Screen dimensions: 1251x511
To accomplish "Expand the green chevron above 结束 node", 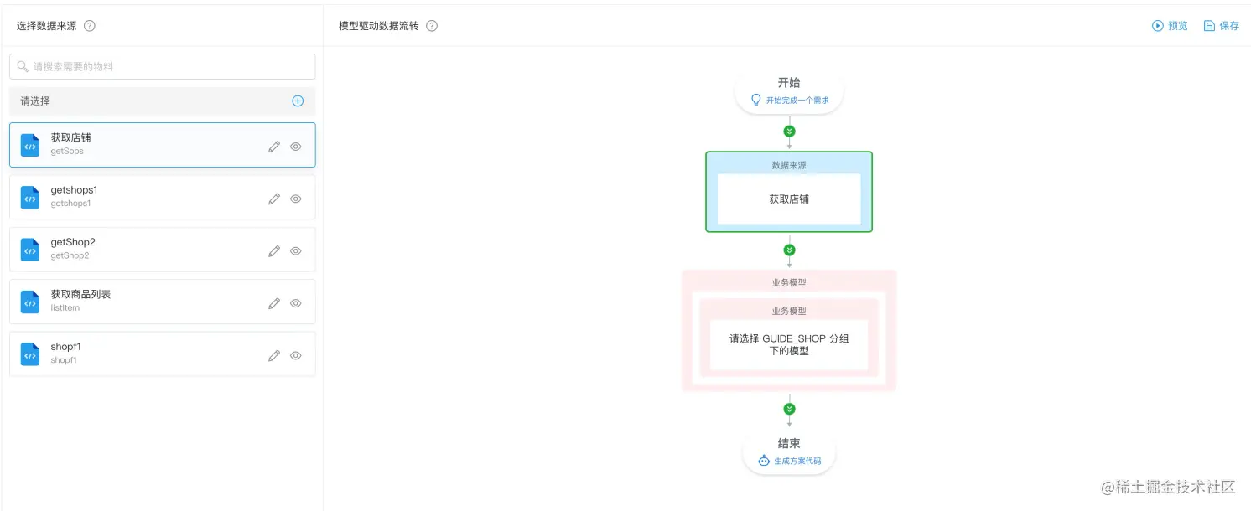I will click(789, 409).
